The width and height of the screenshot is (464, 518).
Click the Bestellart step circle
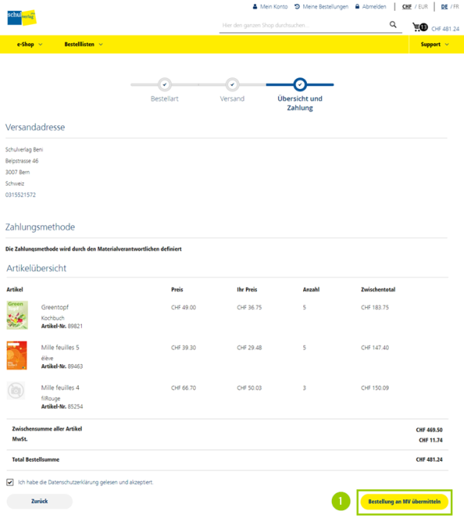[164, 84]
